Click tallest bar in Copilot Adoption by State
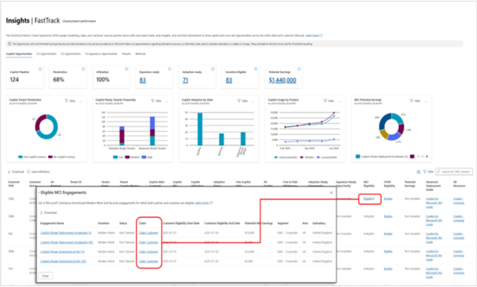 pyautogui.click(x=200, y=129)
